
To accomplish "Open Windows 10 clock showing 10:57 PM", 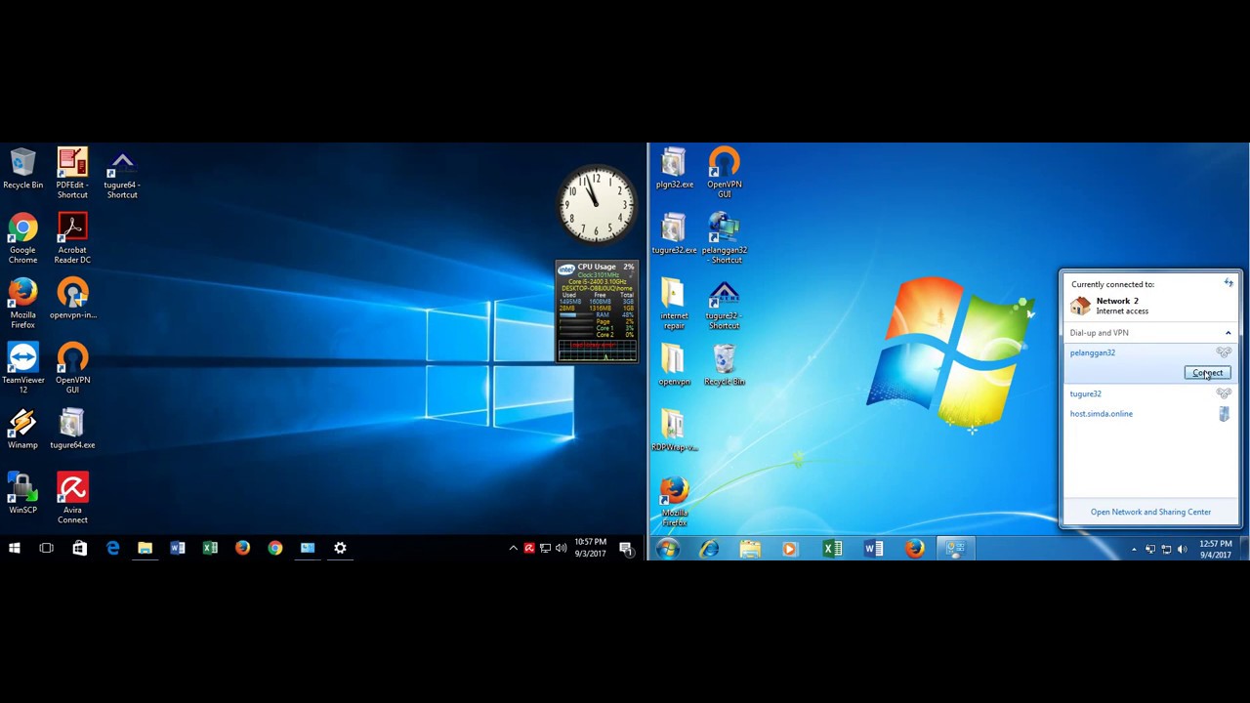I will 590,548.
